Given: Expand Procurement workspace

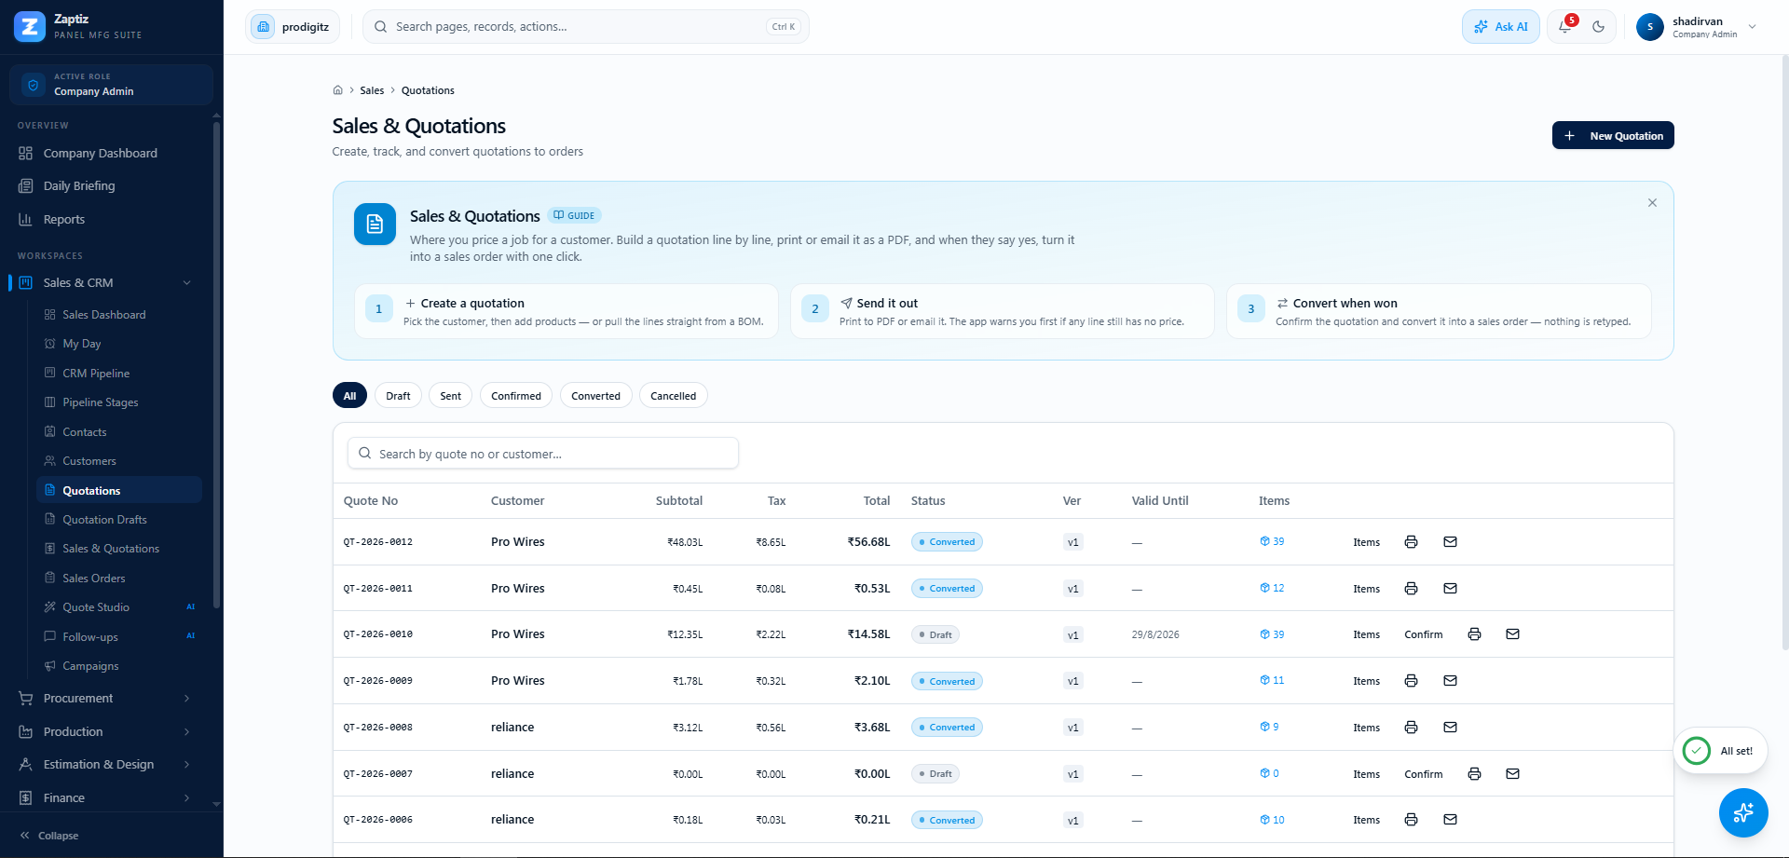Looking at the screenshot, I should [107, 699].
